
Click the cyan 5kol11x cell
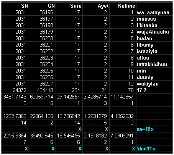(x=149, y=149)
